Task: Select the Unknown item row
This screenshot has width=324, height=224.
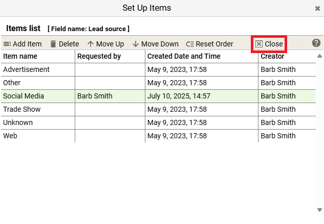Action: [158, 122]
